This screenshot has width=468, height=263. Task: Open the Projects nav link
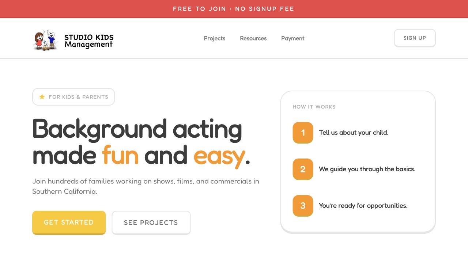[x=215, y=38]
